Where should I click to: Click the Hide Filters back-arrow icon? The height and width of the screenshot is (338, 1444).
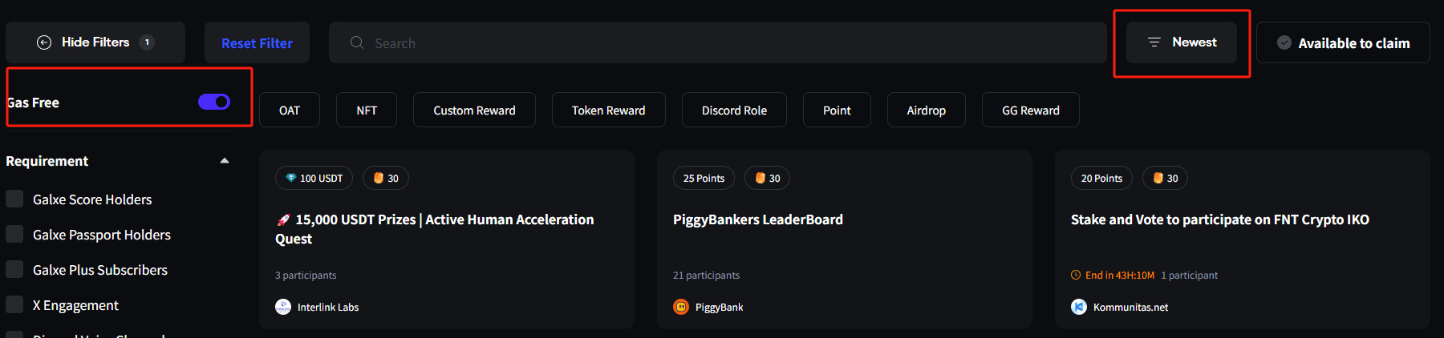tap(44, 42)
